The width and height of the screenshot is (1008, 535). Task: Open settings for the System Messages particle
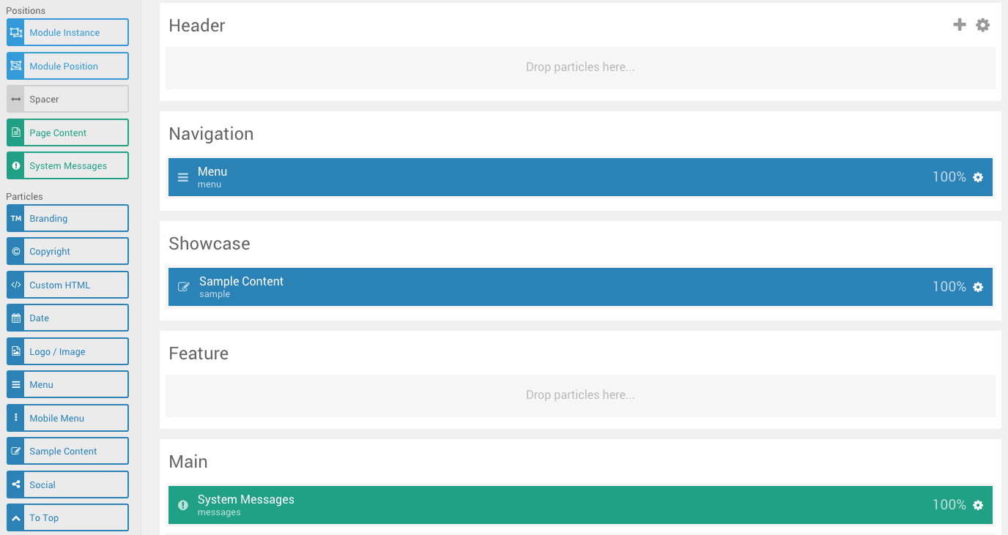[x=977, y=504]
